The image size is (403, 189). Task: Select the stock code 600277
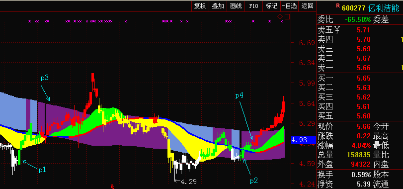coord(353,8)
